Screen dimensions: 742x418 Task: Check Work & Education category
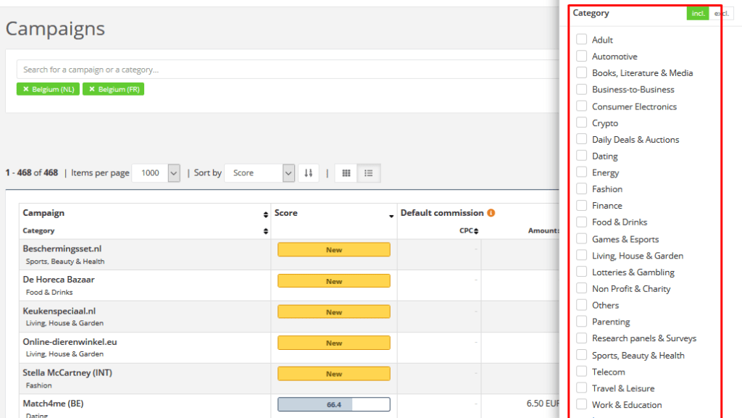(x=582, y=405)
